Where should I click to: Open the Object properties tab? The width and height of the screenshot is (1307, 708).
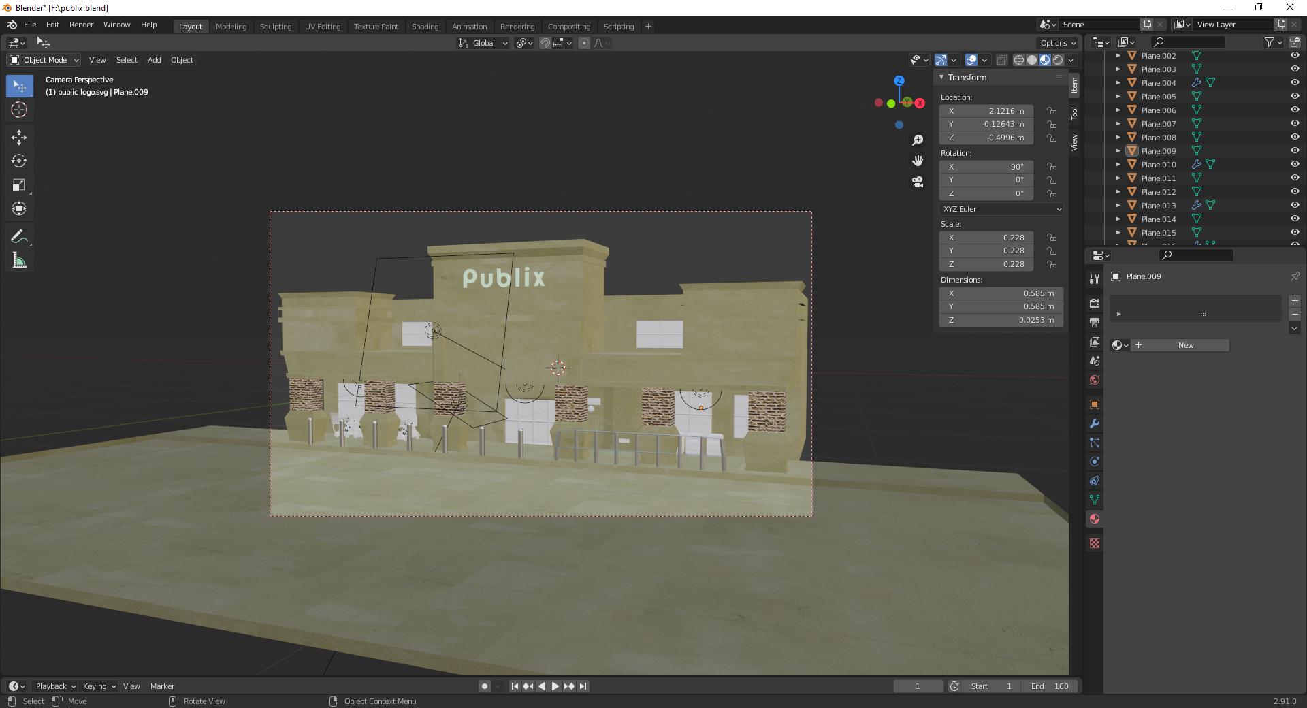pyautogui.click(x=1094, y=404)
